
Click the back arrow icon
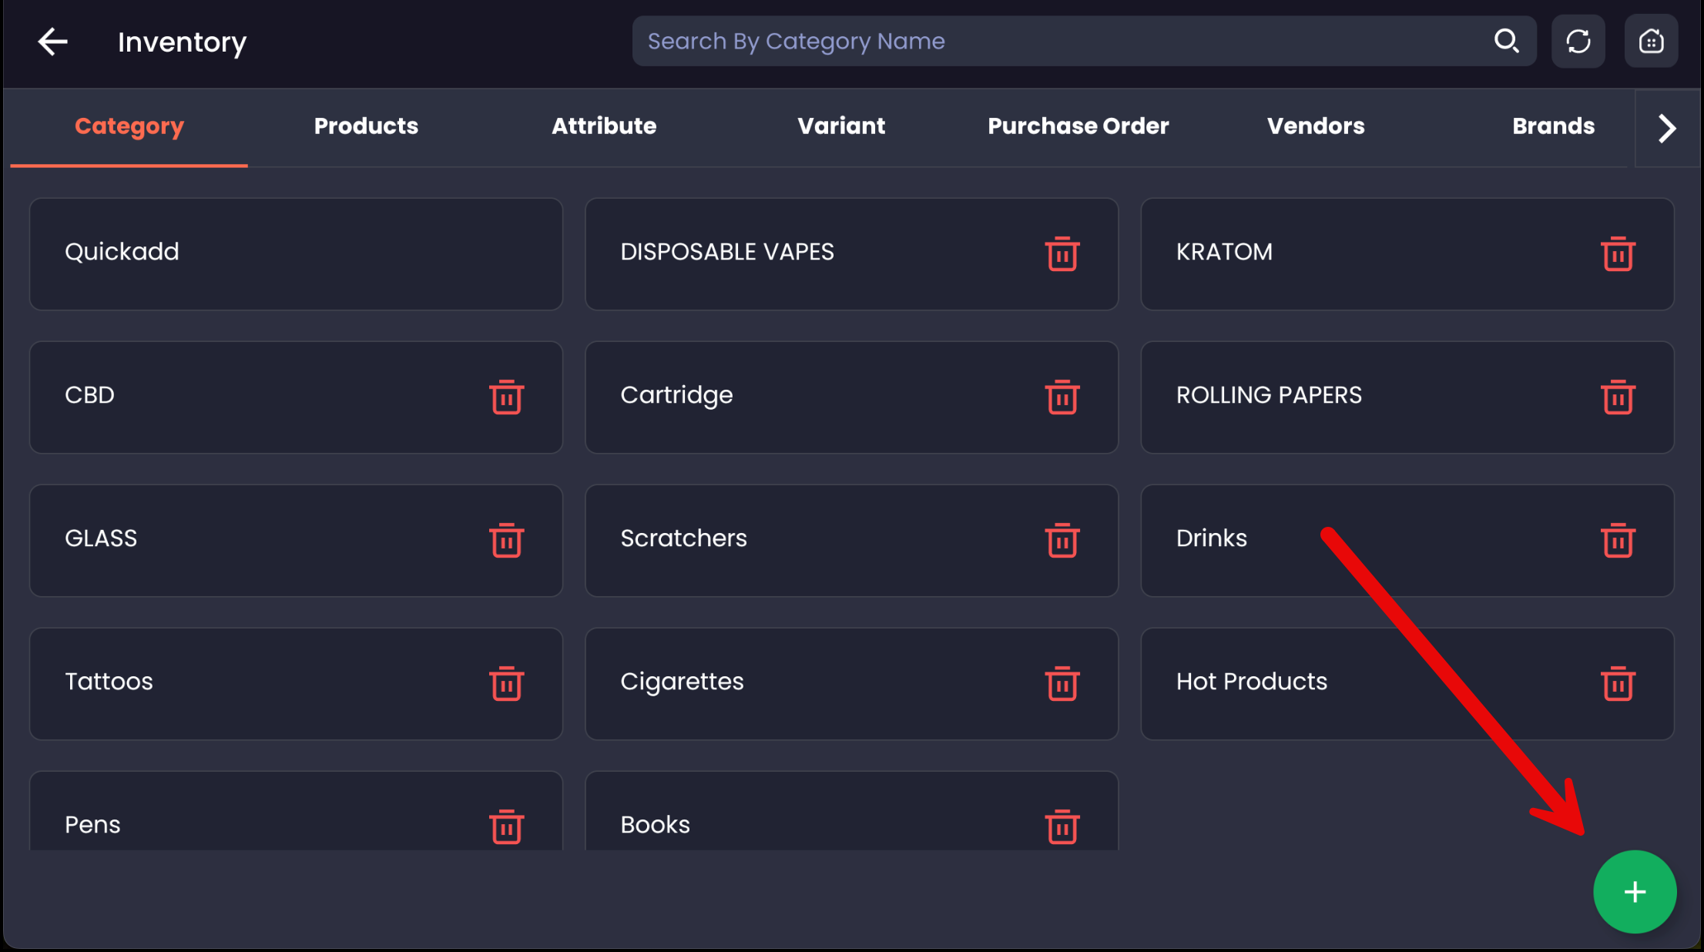point(52,42)
